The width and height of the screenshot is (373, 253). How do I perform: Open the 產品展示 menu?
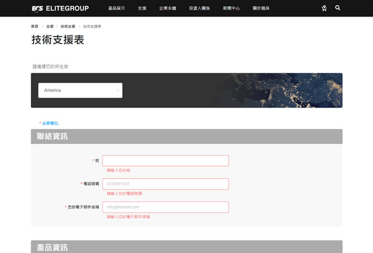point(117,8)
